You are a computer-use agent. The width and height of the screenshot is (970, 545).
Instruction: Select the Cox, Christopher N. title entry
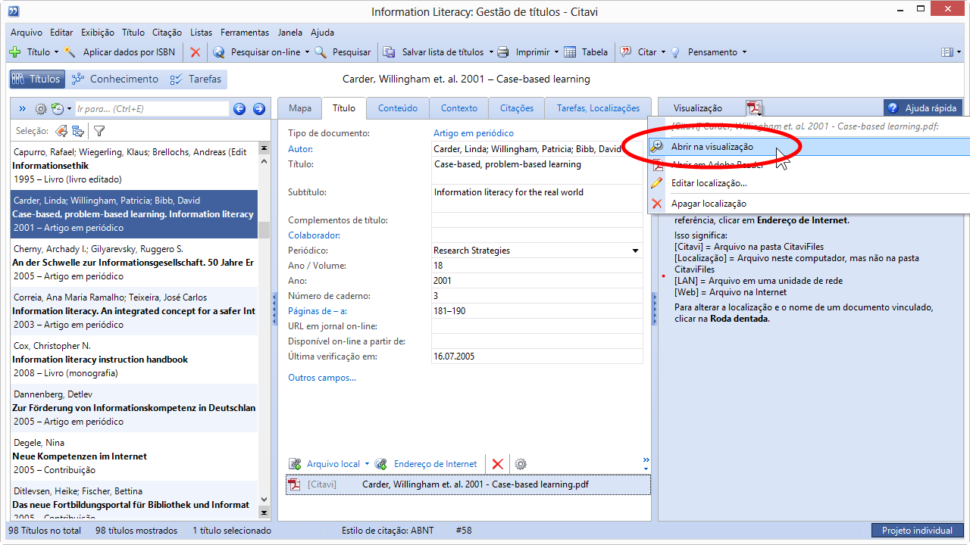134,359
